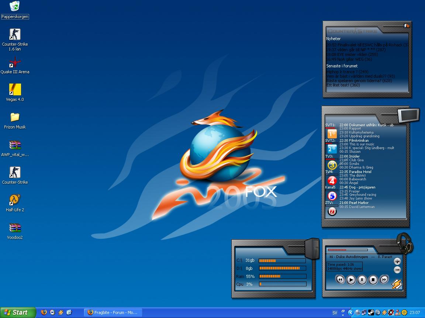Click the messenger buddy tray icon

pyautogui.click(x=398, y=312)
